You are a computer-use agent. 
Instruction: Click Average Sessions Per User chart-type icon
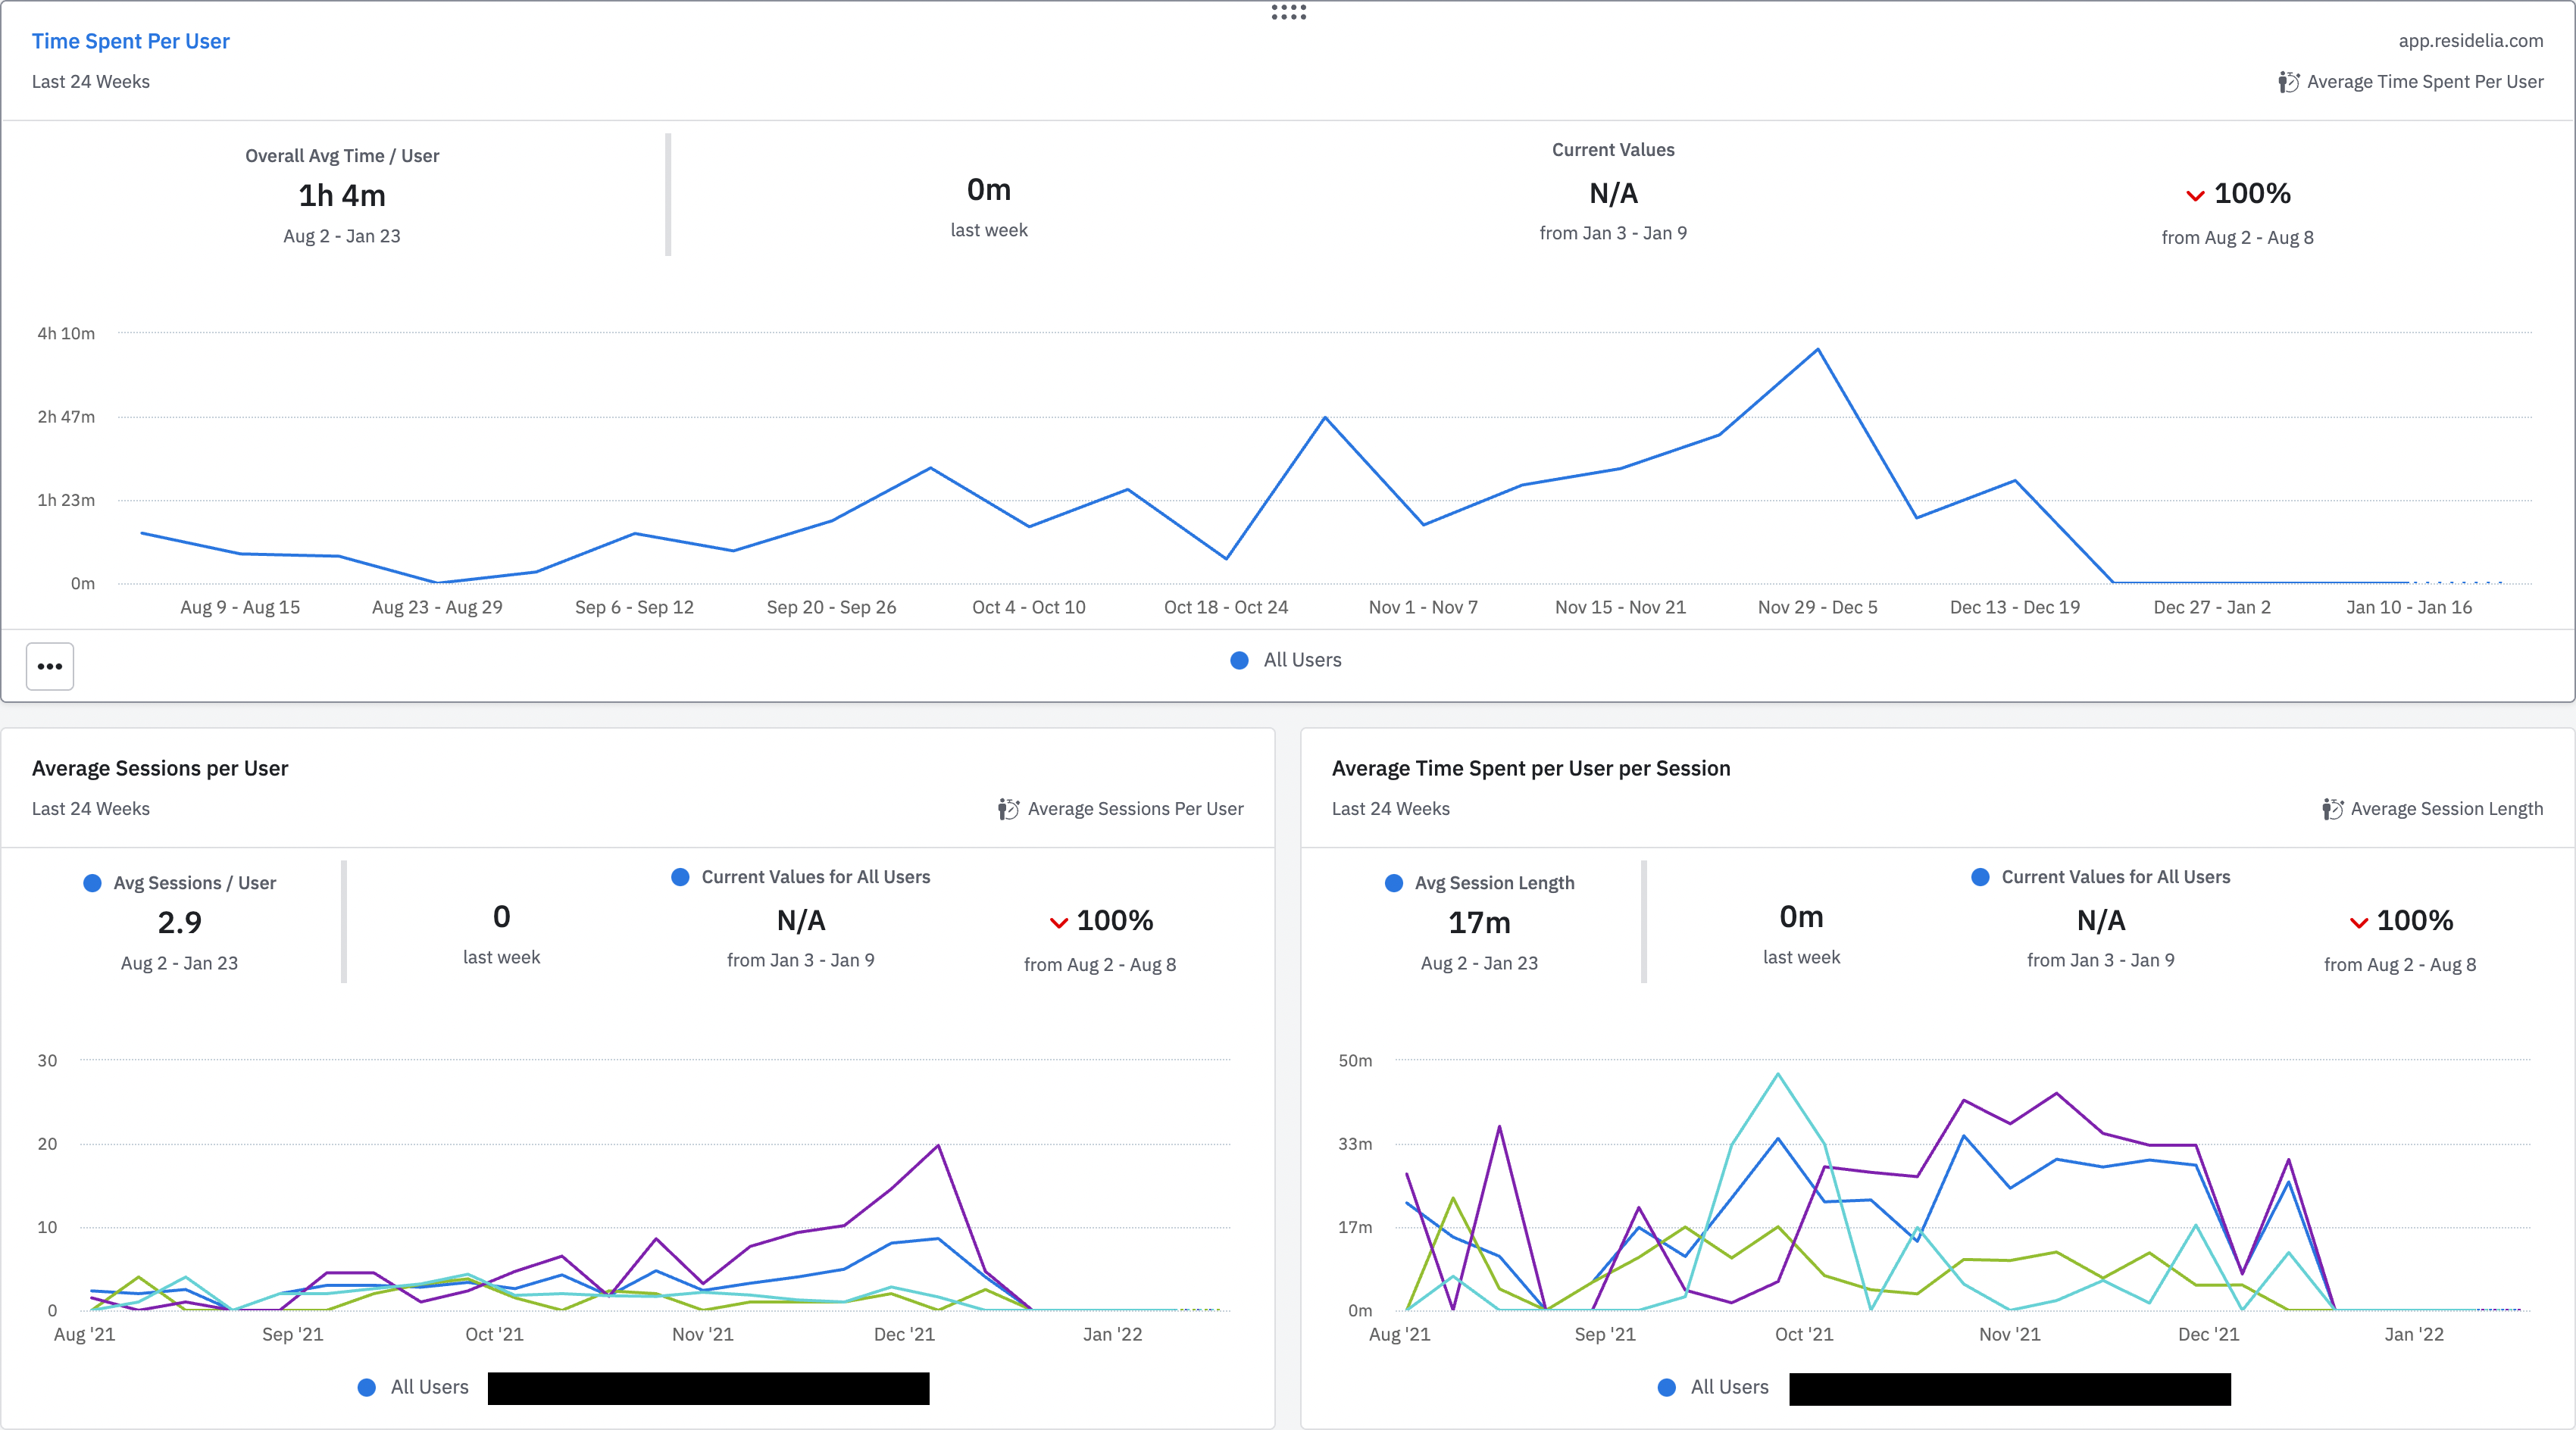coord(1008,809)
